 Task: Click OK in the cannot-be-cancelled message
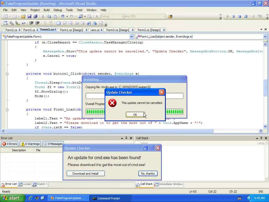coord(135,115)
